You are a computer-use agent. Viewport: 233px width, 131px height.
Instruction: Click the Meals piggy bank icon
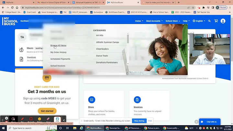pyautogui.click(x=21, y=50)
